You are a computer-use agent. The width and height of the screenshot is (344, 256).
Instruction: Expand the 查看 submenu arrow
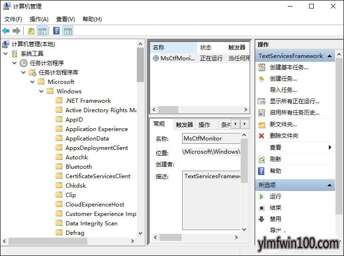click(330, 147)
